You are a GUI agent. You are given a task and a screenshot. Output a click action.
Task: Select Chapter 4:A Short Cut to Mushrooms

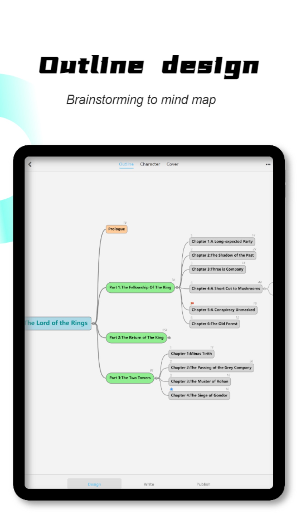226,288
